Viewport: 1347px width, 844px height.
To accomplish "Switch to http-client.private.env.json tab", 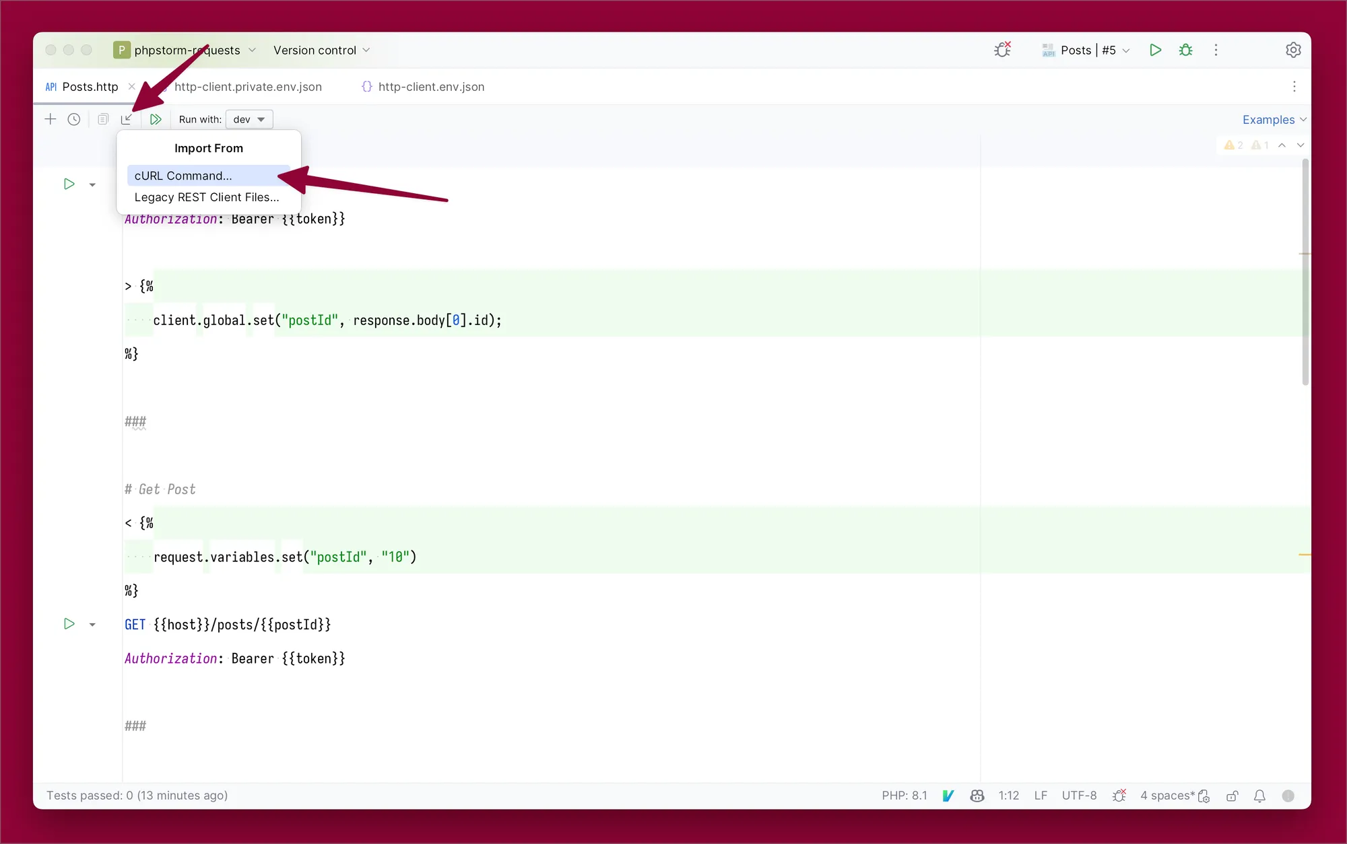I will (248, 87).
